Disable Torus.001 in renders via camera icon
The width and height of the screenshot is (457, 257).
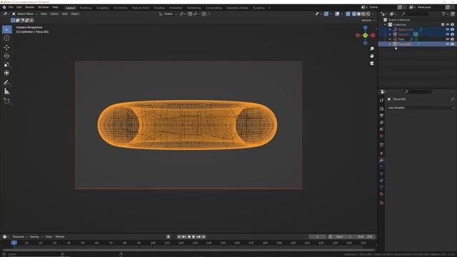point(452,44)
